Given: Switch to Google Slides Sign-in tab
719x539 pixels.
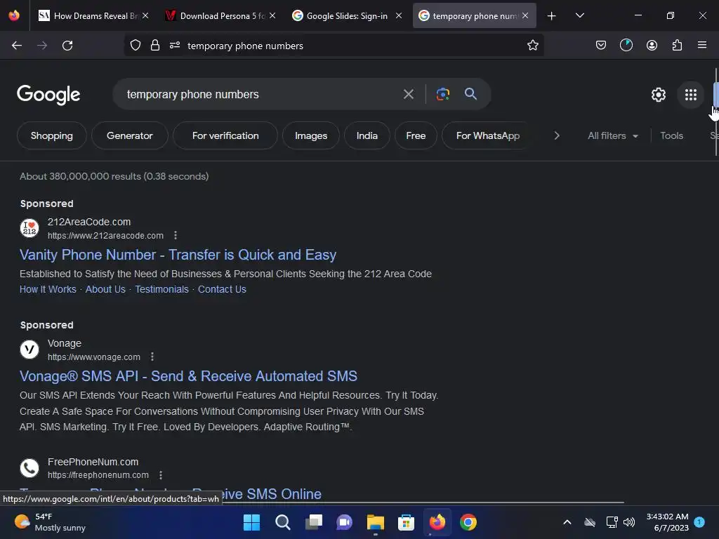Looking at the screenshot, I should [342, 16].
